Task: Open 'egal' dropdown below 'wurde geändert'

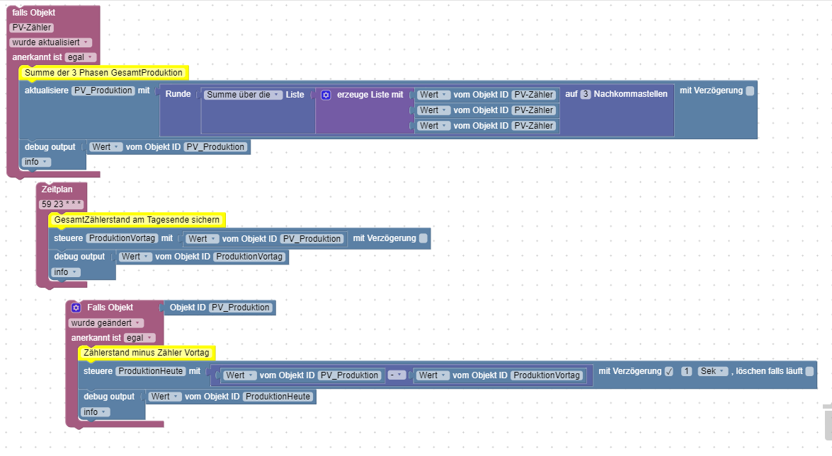Action: point(139,338)
